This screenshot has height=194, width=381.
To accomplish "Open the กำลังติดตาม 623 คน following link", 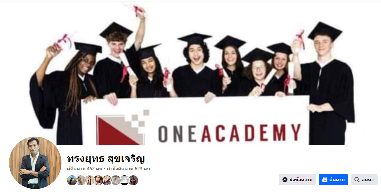I will pyautogui.click(x=128, y=169).
